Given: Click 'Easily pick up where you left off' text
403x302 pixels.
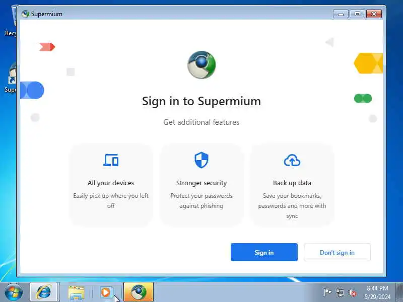Looking at the screenshot, I should point(111,200).
